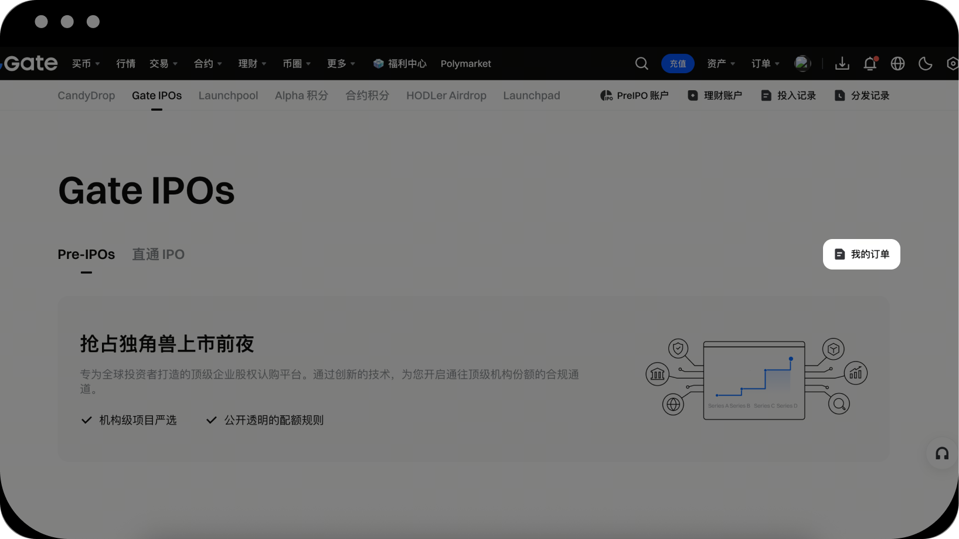Click the 我的订单 document icon
Screen dimensions: 959x539
pos(840,254)
